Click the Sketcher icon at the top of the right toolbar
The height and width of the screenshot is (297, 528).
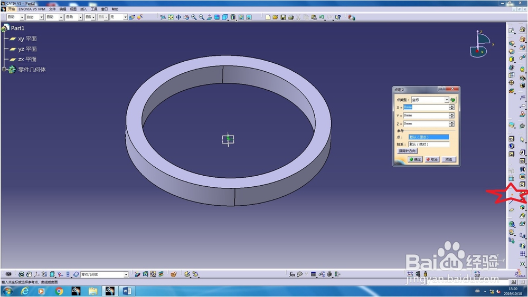pos(512,31)
